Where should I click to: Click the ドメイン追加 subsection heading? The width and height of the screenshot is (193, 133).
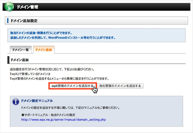click(20, 60)
